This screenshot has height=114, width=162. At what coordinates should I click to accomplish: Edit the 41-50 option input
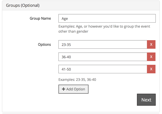(x=103, y=69)
